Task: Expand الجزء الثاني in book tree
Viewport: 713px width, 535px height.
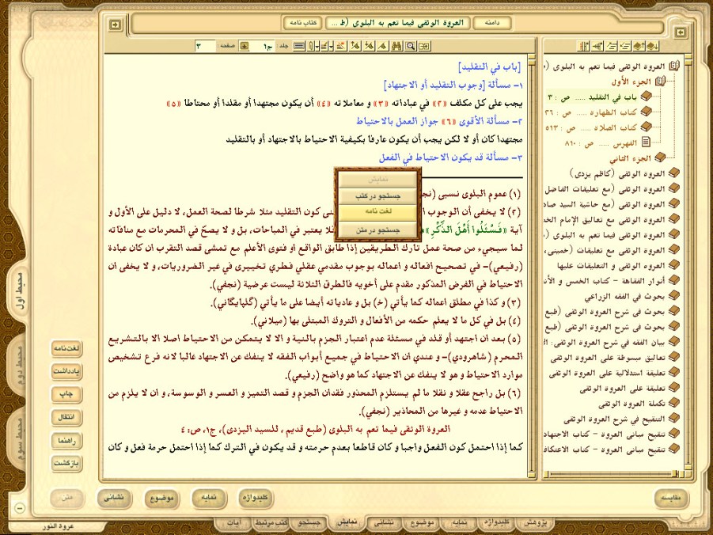Action: pos(658,157)
